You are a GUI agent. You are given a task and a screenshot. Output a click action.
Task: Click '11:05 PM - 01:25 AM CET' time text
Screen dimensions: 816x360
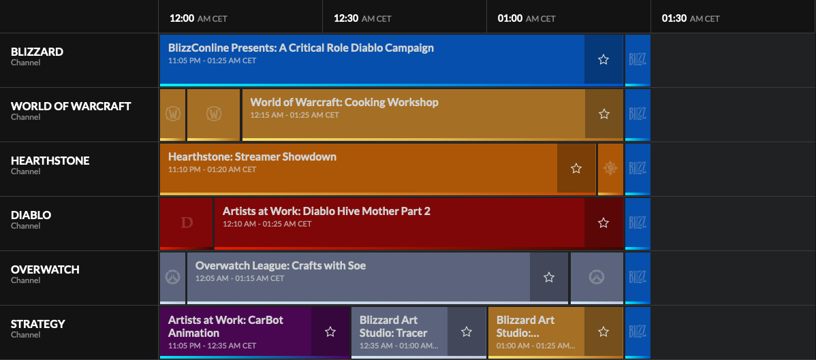click(x=213, y=61)
